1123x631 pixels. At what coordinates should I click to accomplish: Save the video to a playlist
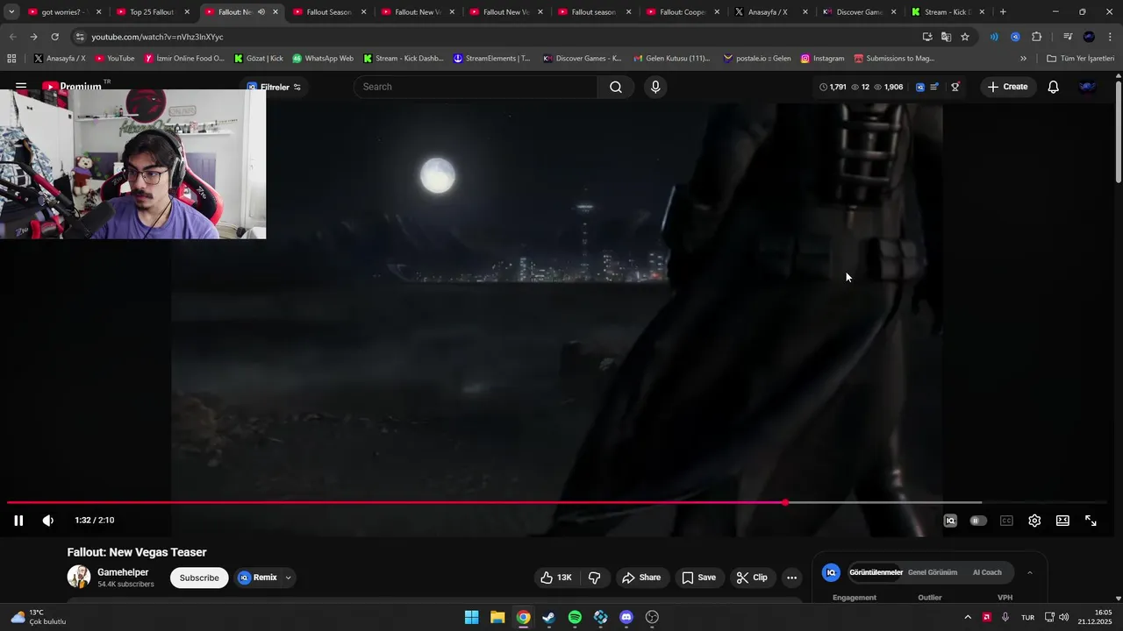pos(698,578)
